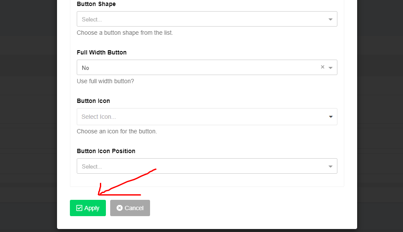The image size is (403, 232).
Task: Click the Button Shape Select... field
Action: [x=207, y=19]
